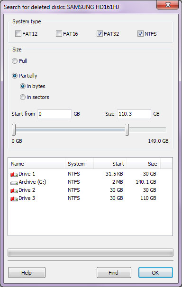The width and height of the screenshot is (182, 287).
Task: Close the Search for deleted disks dialog
Action: [167, 5]
